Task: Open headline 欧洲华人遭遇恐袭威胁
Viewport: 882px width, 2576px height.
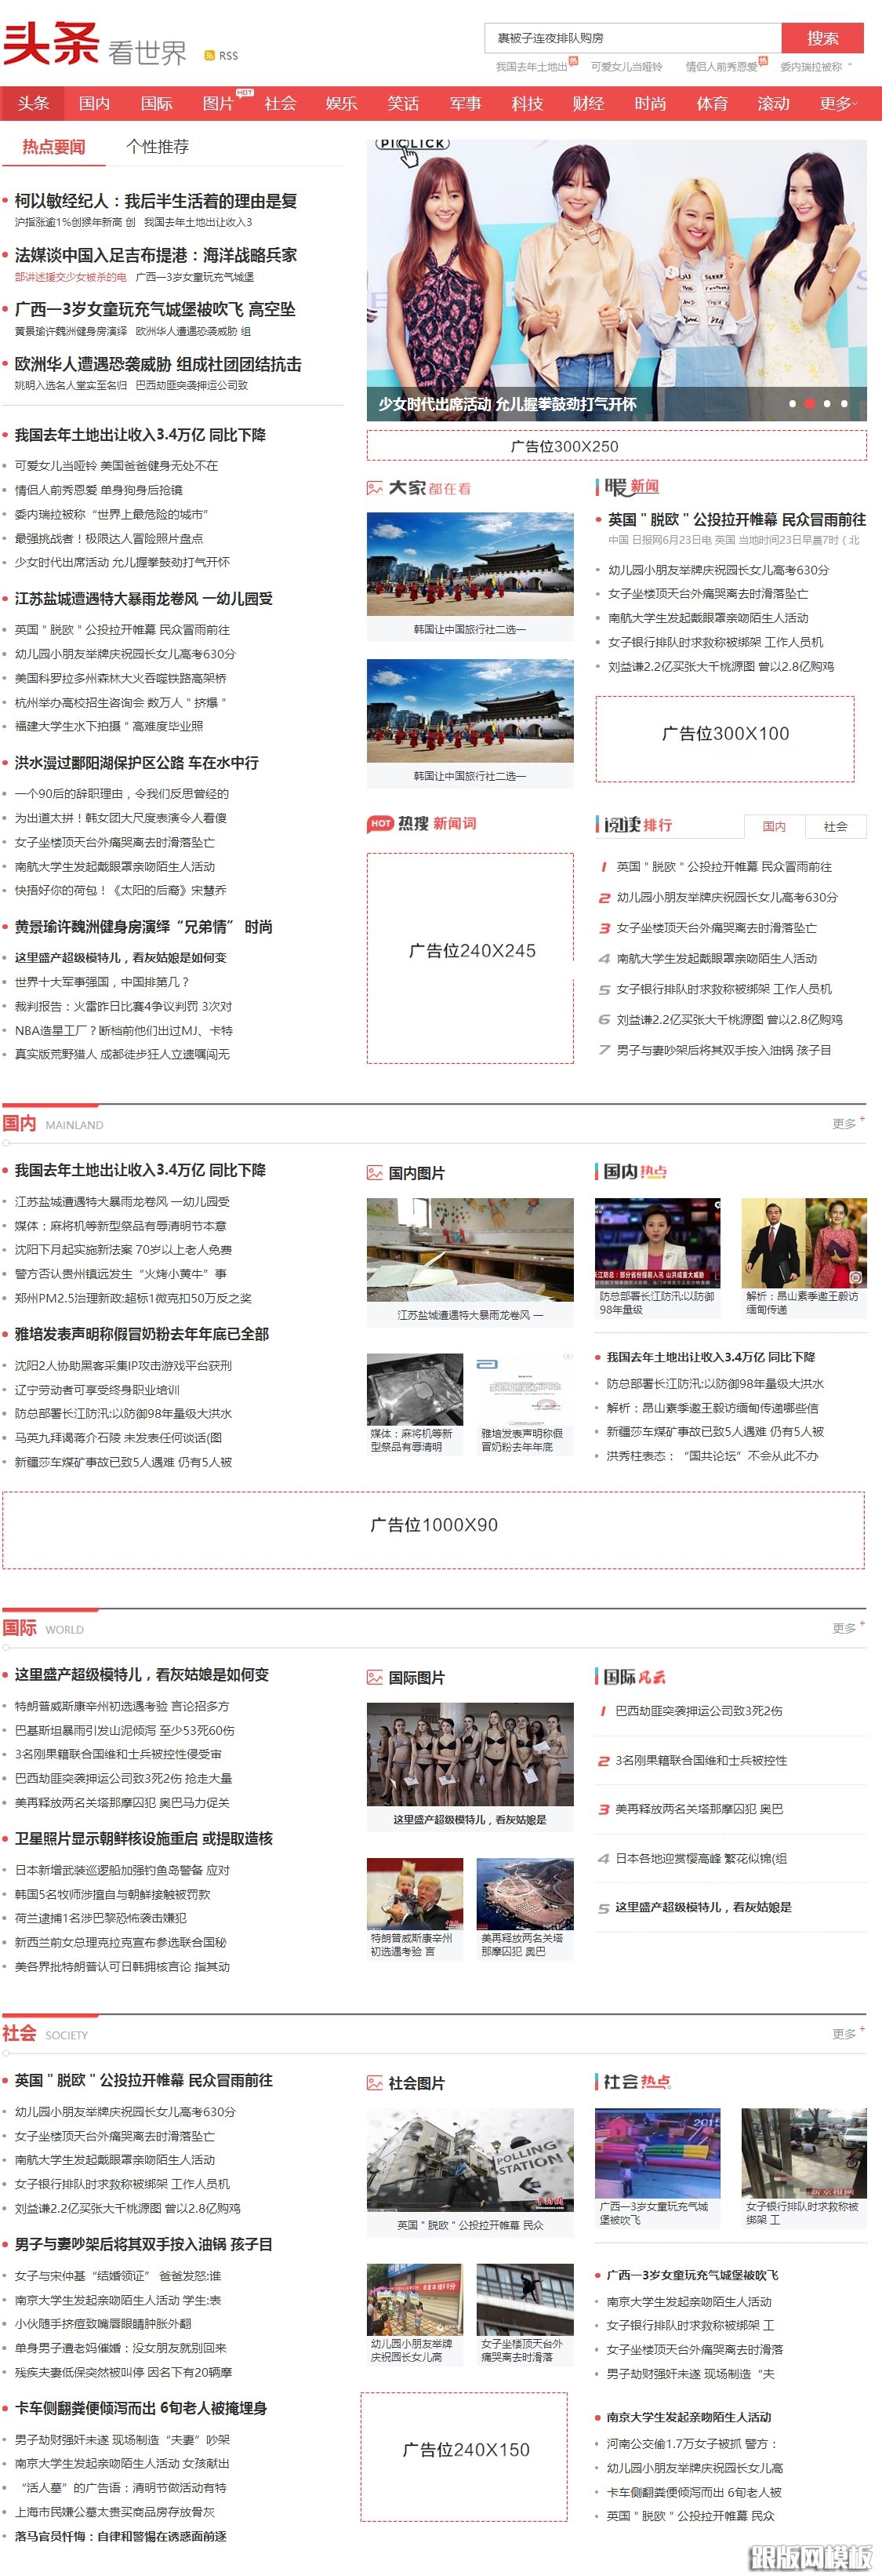Action: [x=158, y=364]
